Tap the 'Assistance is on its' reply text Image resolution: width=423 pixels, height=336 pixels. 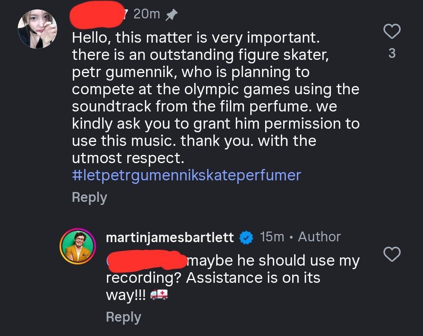[x=253, y=278]
